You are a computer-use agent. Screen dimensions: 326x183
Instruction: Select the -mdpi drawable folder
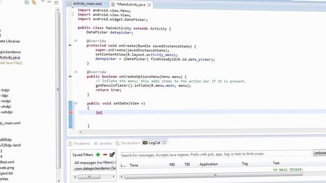point(6,101)
